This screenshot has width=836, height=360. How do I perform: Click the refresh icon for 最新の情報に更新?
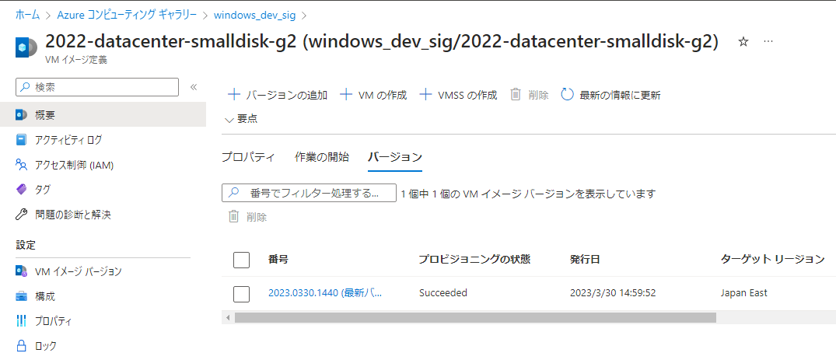(x=567, y=95)
